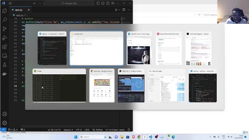Change the end of line sequence CRLF
249x140 pixels.
click(87, 129)
